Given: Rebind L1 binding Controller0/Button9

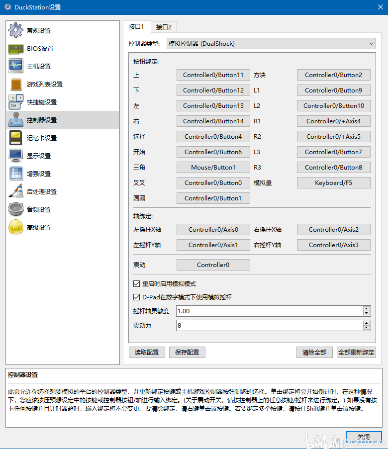Looking at the screenshot, I should tap(334, 90).
